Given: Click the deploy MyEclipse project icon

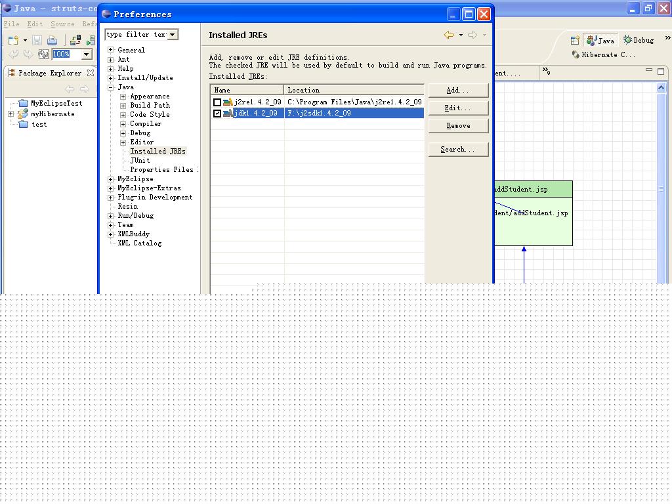Looking at the screenshot, I should coord(75,40).
